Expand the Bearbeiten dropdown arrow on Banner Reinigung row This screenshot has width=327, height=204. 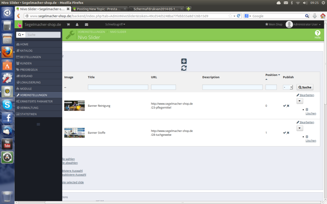(x=300, y=101)
